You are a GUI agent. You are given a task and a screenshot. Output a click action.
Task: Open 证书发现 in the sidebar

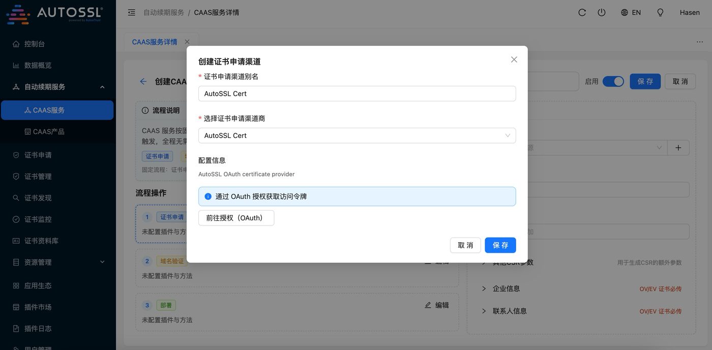pyautogui.click(x=58, y=197)
